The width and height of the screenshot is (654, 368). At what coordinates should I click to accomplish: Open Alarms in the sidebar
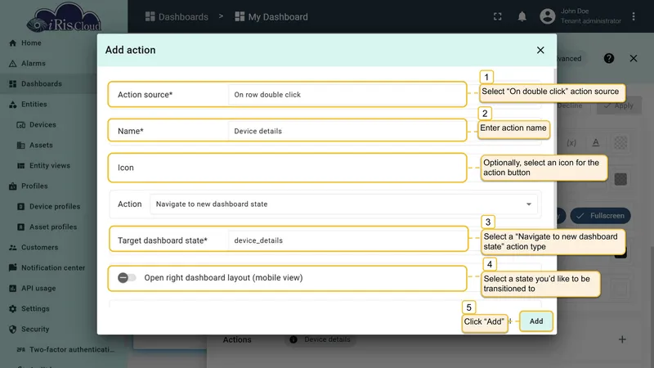(33, 64)
